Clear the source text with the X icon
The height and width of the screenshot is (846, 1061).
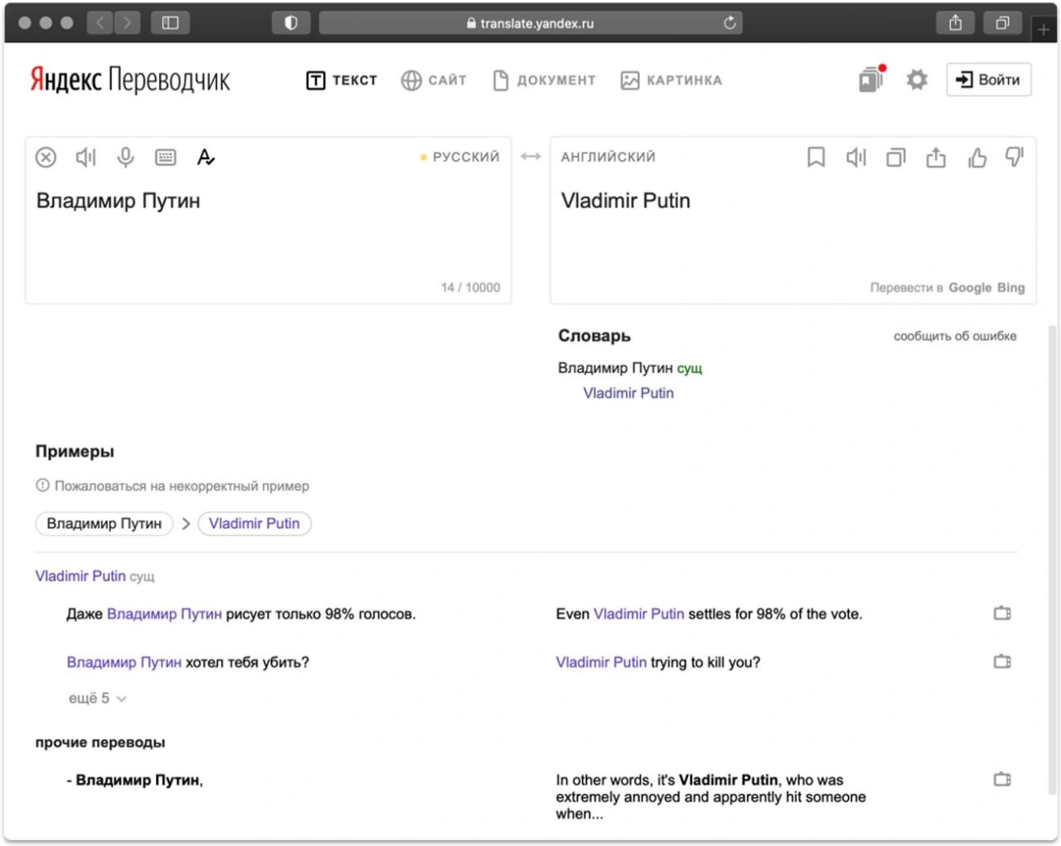46,157
